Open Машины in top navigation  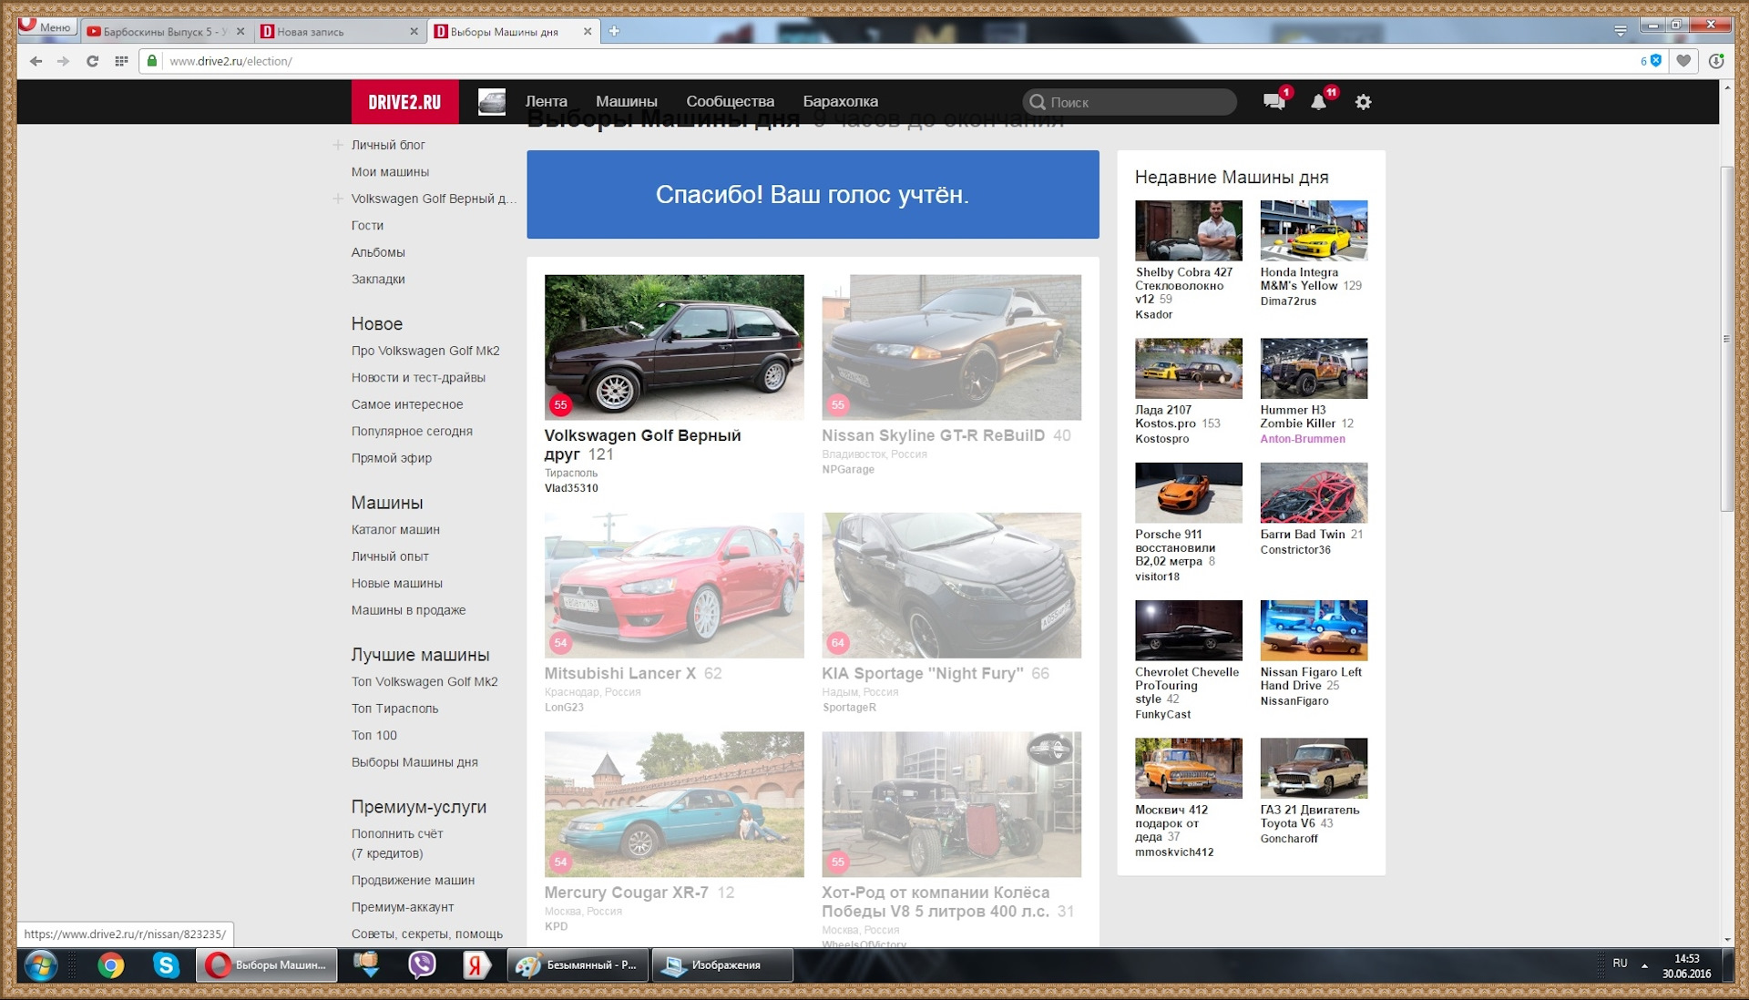coord(626,102)
